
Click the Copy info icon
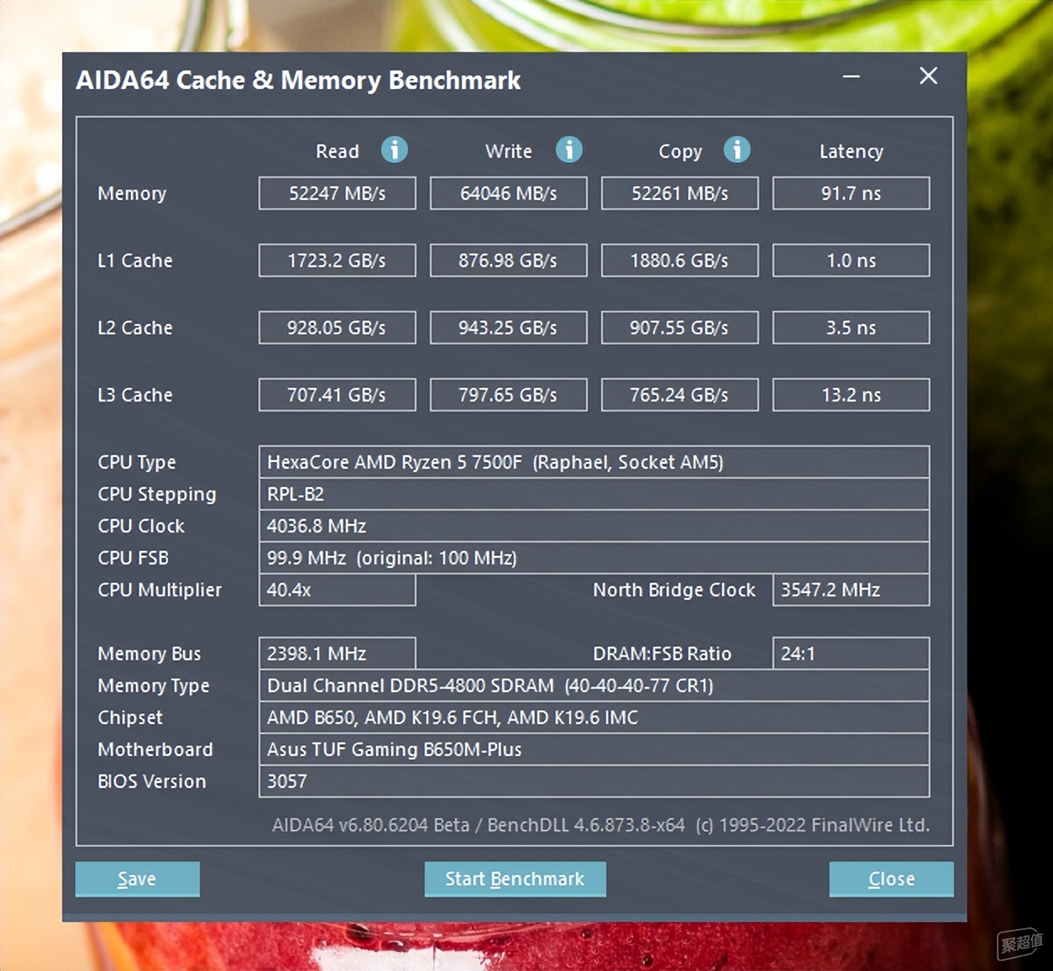(x=737, y=150)
